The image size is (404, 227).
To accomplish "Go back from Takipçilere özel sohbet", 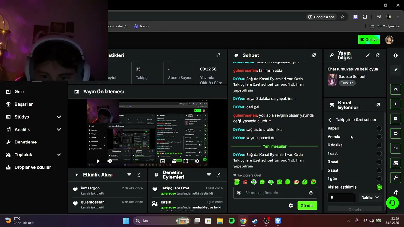I will pyautogui.click(x=330, y=120).
